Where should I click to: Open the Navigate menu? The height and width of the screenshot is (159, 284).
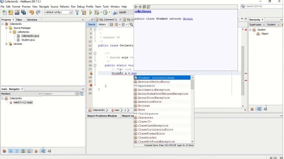click(x=44, y=7)
